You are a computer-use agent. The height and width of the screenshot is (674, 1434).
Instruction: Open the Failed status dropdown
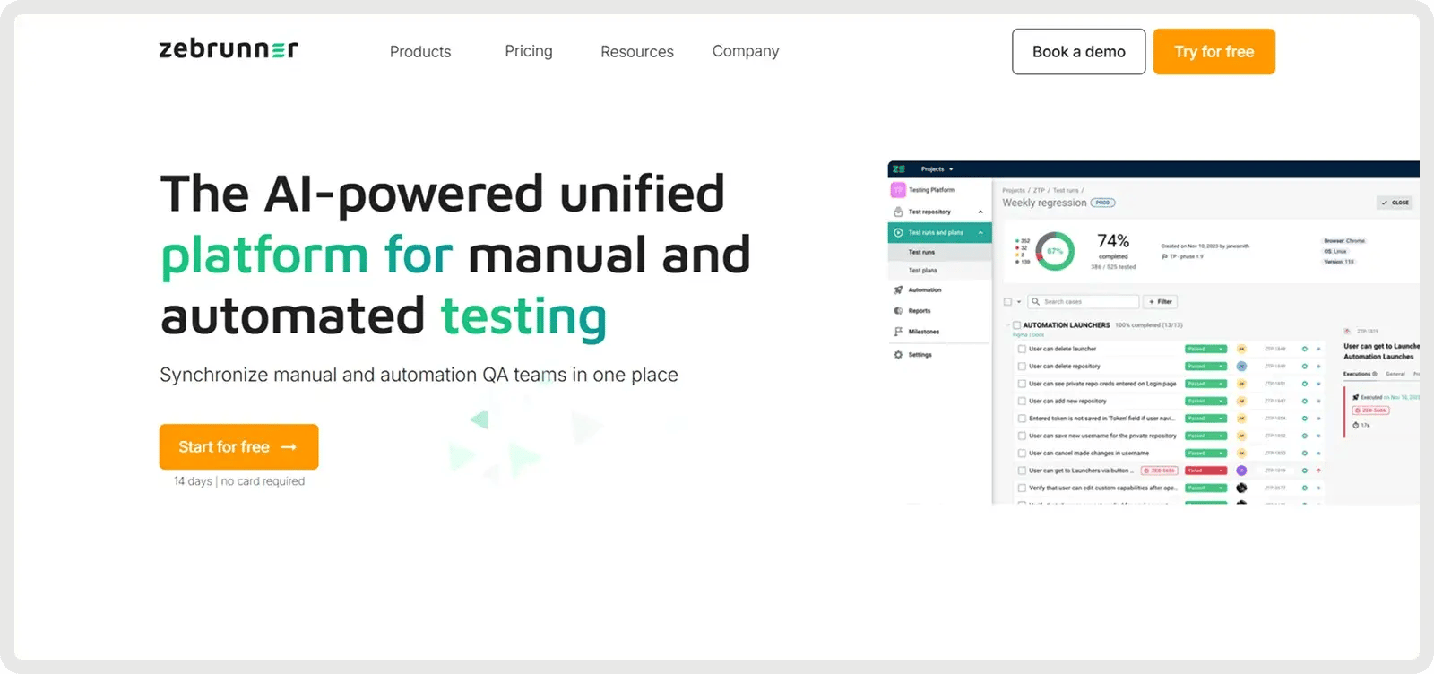[1205, 471]
